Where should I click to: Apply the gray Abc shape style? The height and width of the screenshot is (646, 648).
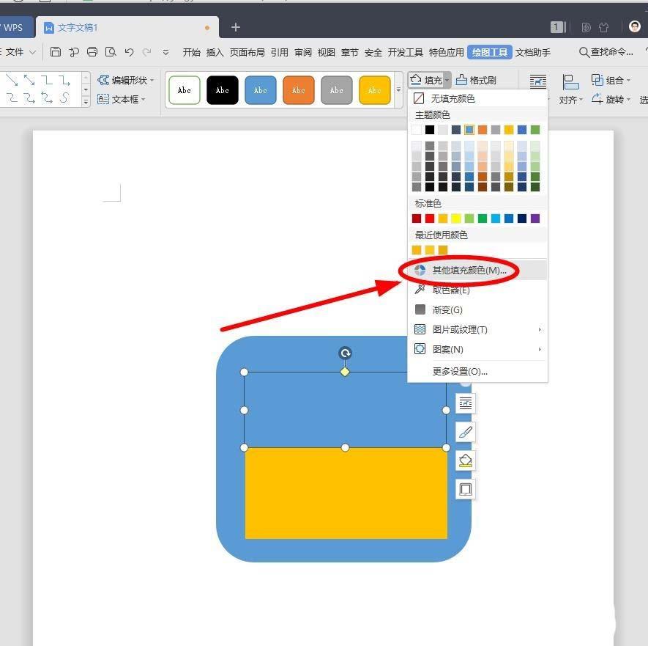(x=336, y=89)
